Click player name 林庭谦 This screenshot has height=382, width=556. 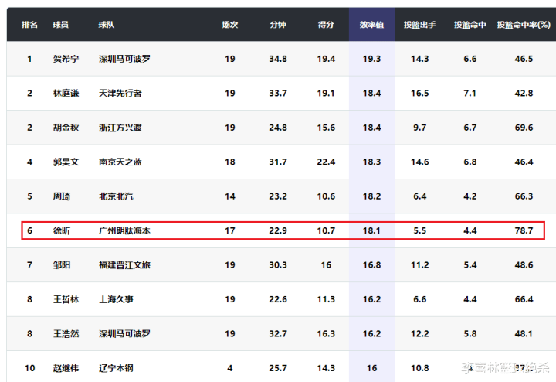[66, 94]
